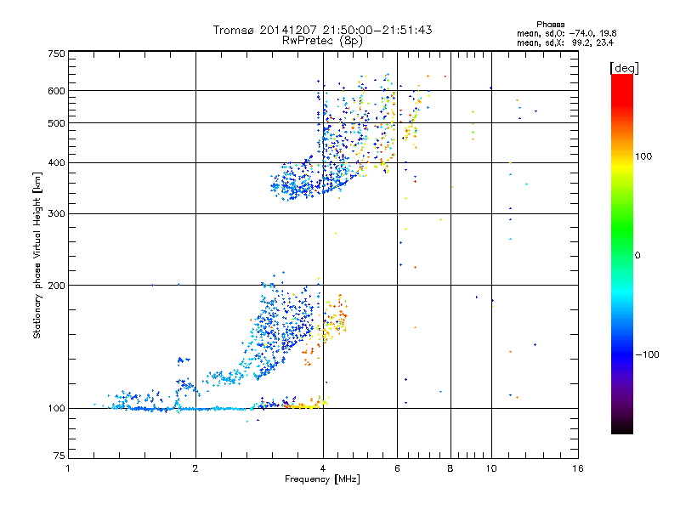The width and height of the screenshot is (680, 510).
Task: Select the "mean, sd,O: -74.0, 19.8" line
Action: pos(566,33)
